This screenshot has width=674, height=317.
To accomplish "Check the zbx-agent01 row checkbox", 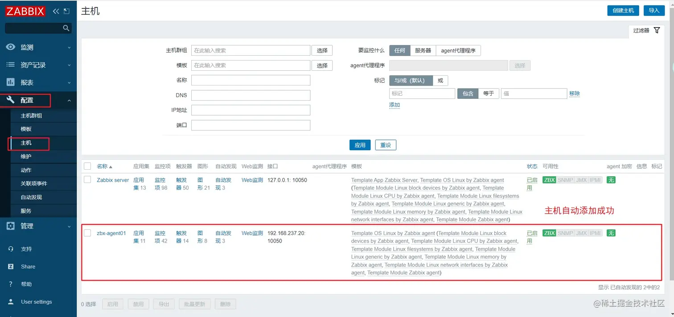I will click(x=87, y=233).
